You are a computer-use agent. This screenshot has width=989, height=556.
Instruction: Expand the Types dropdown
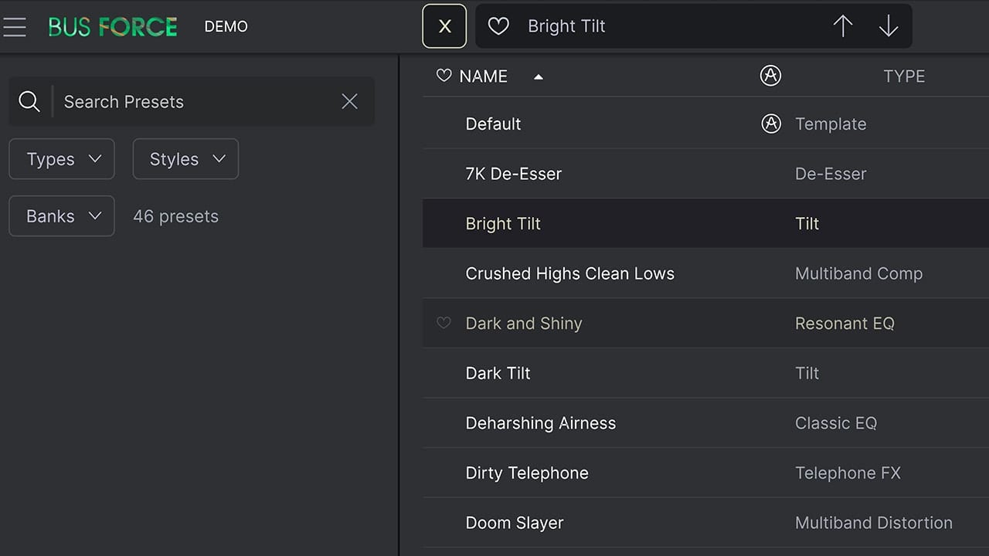[62, 159]
